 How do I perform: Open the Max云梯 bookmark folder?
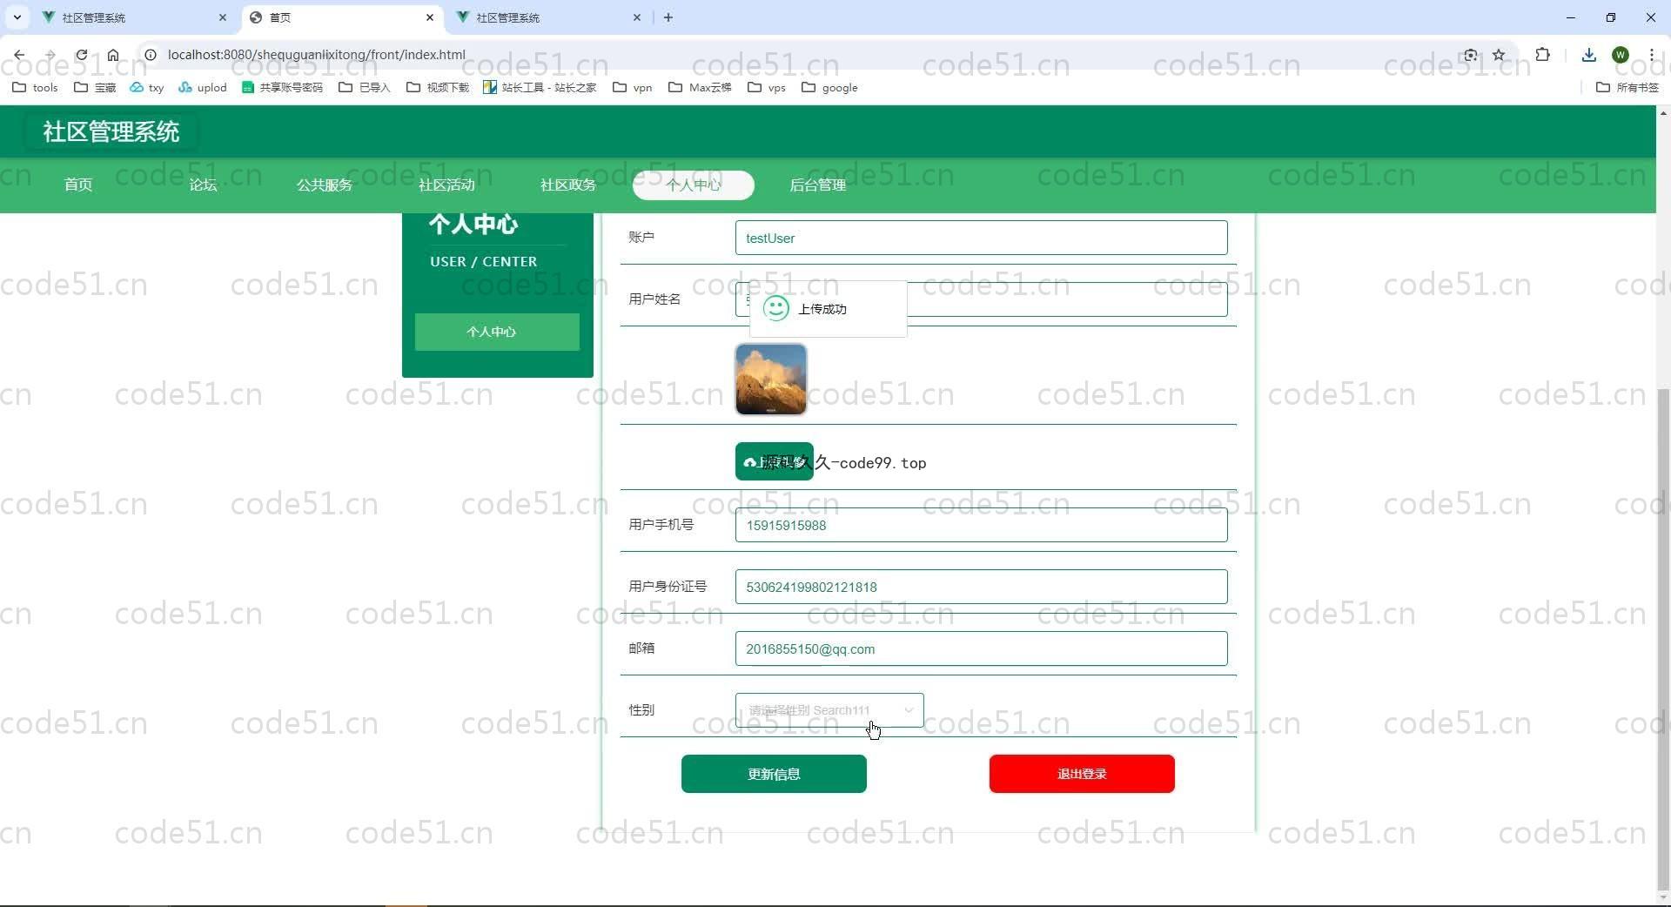[x=700, y=87]
